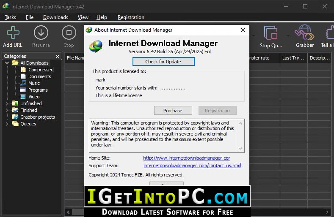Image resolution: width=334 pixels, height=217 pixels.
Task: Open the Support Team contact_us link
Action: point(192,165)
